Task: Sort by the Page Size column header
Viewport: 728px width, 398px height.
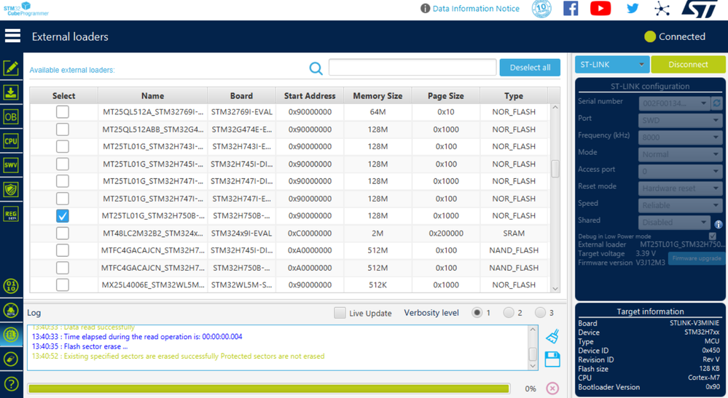Action: click(446, 95)
